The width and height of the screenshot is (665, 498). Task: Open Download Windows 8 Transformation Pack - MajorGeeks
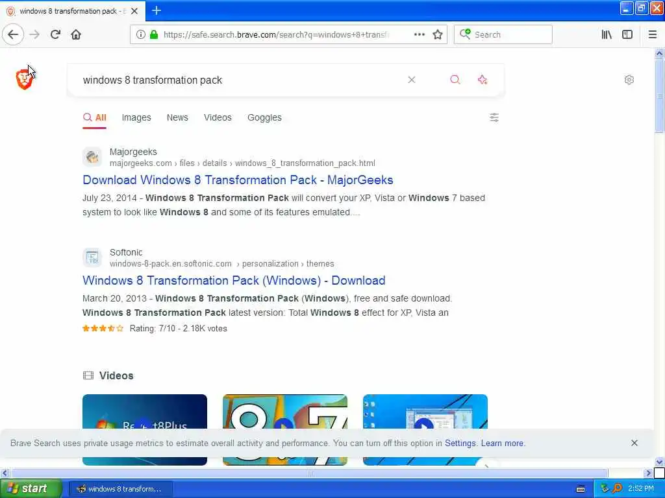tap(238, 180)
